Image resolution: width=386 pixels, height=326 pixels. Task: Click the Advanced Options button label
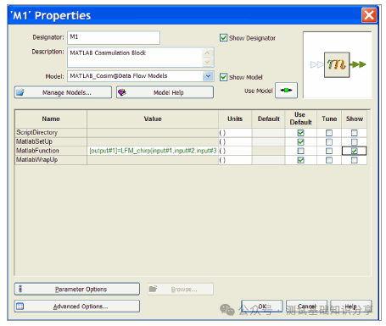pos(81,307)
